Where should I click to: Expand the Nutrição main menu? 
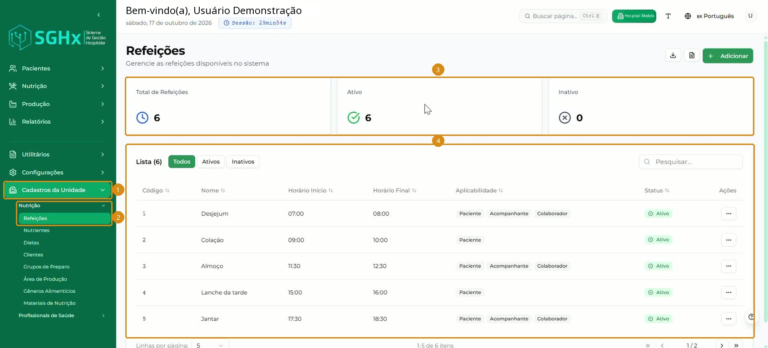coord(57,86)
